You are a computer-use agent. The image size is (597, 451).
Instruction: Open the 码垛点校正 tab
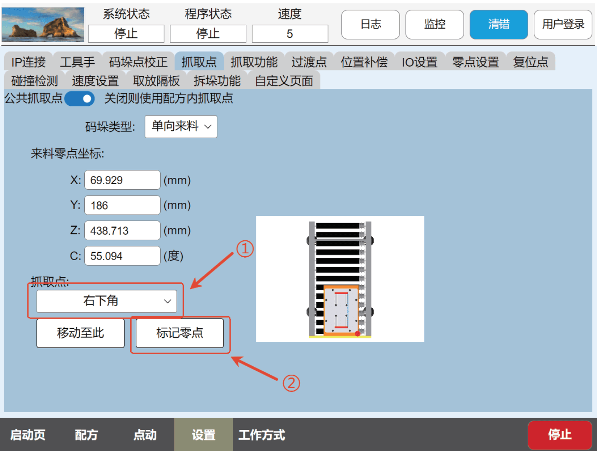[x=138, y=62]
